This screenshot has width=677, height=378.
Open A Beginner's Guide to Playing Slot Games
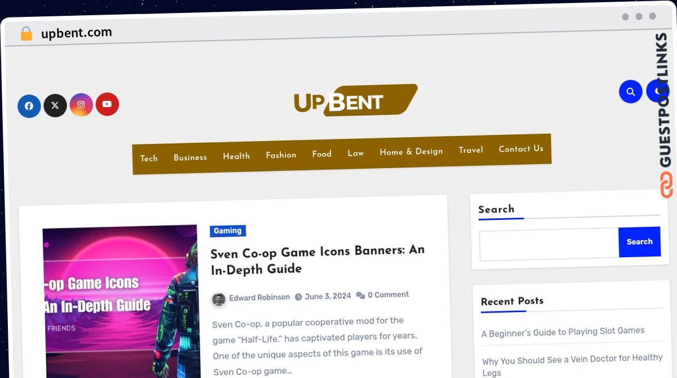(x=563, y=332)
